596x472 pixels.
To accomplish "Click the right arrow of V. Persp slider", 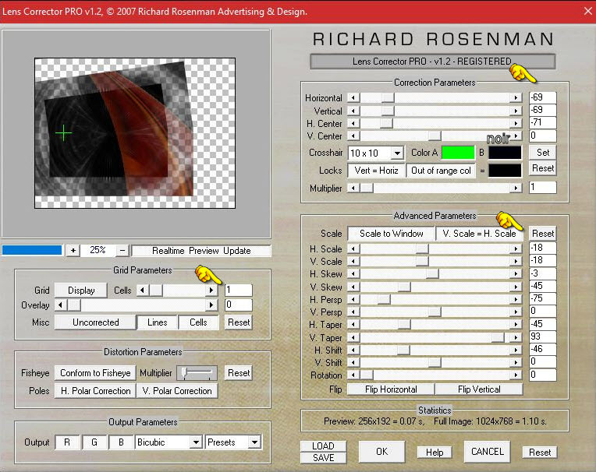I will (x=516, y=312).
